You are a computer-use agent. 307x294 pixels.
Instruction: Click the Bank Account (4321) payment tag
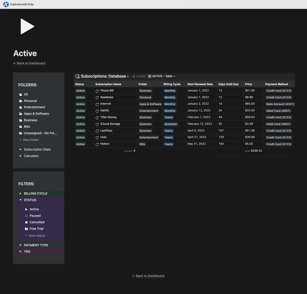280,104
